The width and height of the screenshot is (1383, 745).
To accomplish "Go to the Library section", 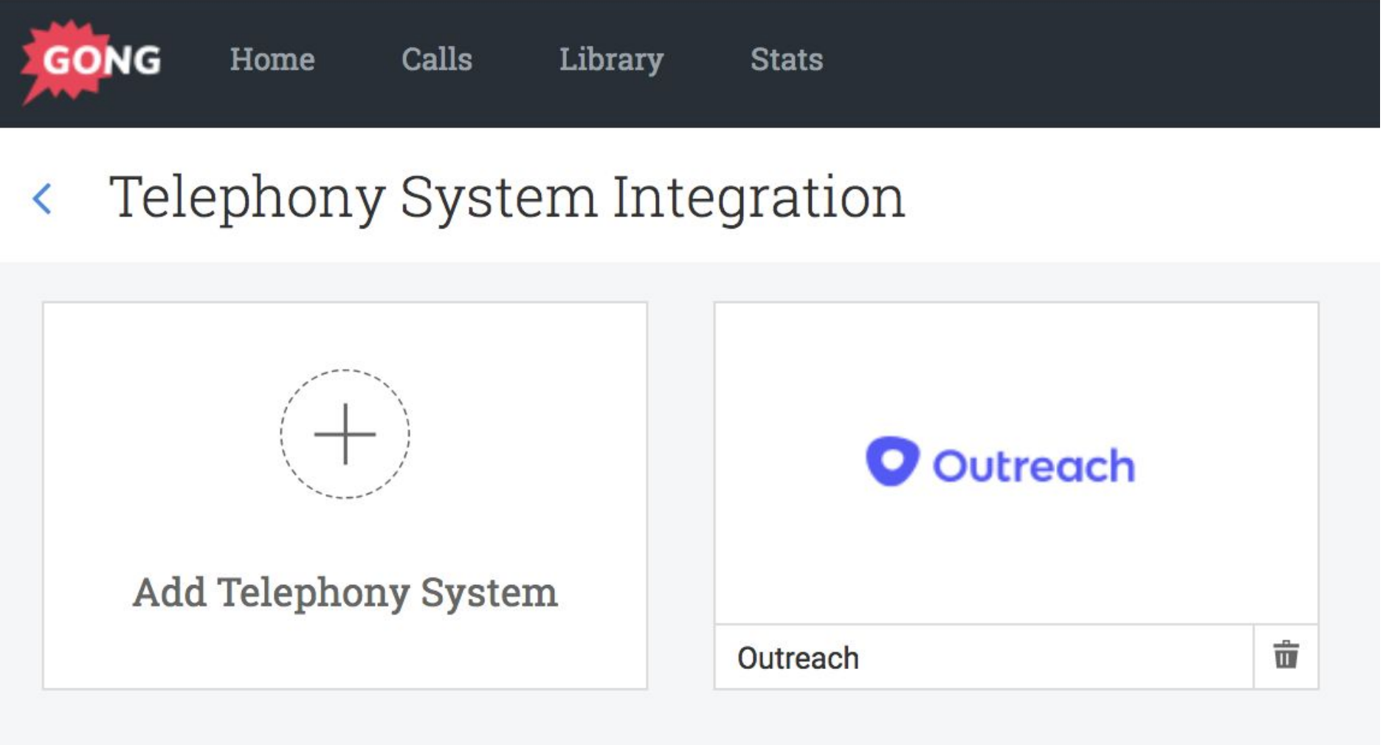I will [x=611, y=60].
